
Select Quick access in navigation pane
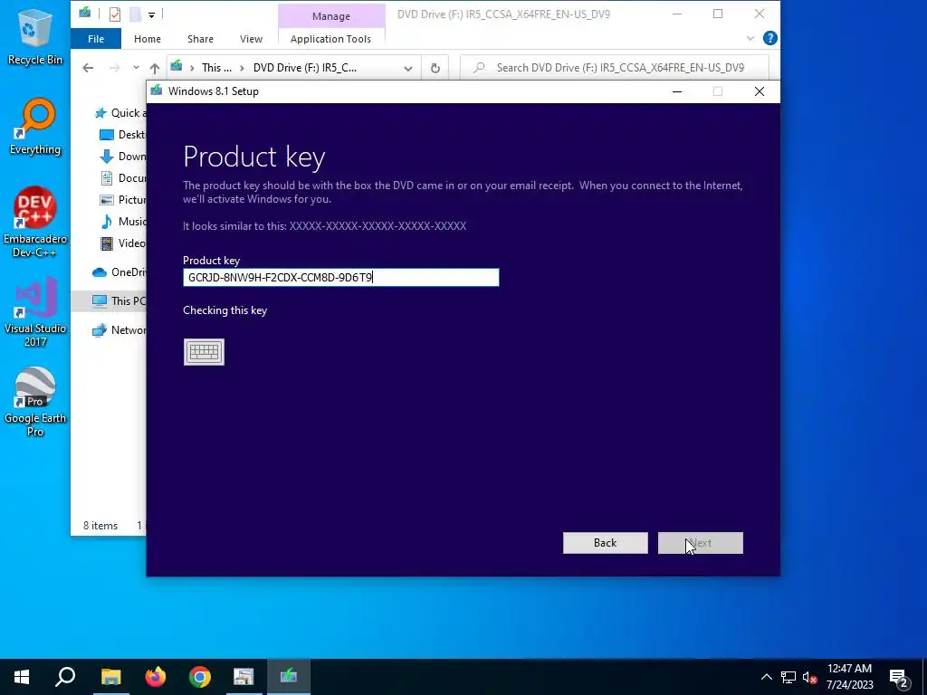[x=121, y=113]
